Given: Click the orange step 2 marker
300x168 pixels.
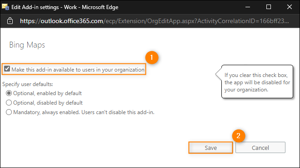Looking at the screenshot, I should [x=238, y=136].
